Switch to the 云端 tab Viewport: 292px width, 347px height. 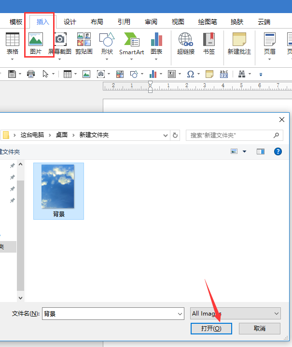264,22
